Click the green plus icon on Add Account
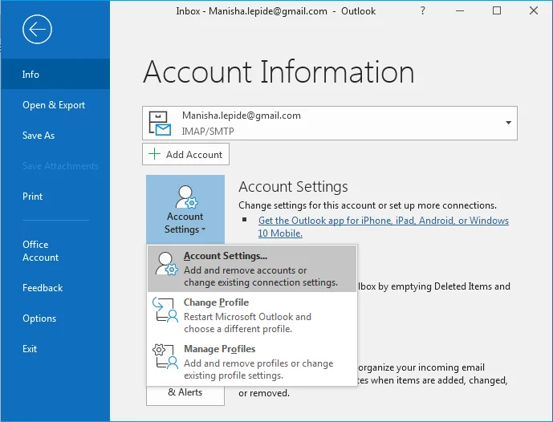The height and width of the screenshot is (422, 553). coord(154,154)
